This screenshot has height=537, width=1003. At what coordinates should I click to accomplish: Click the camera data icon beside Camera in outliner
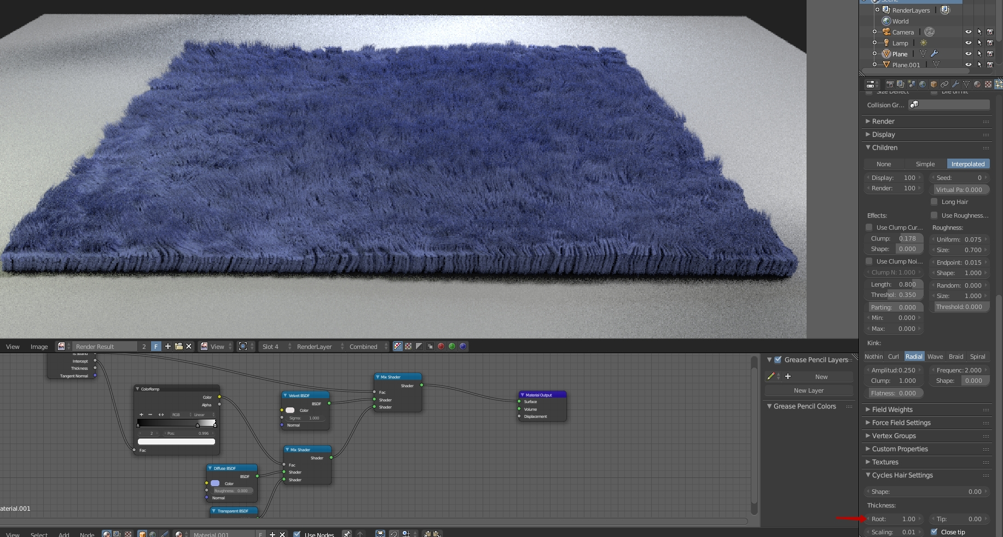[929, 32]
